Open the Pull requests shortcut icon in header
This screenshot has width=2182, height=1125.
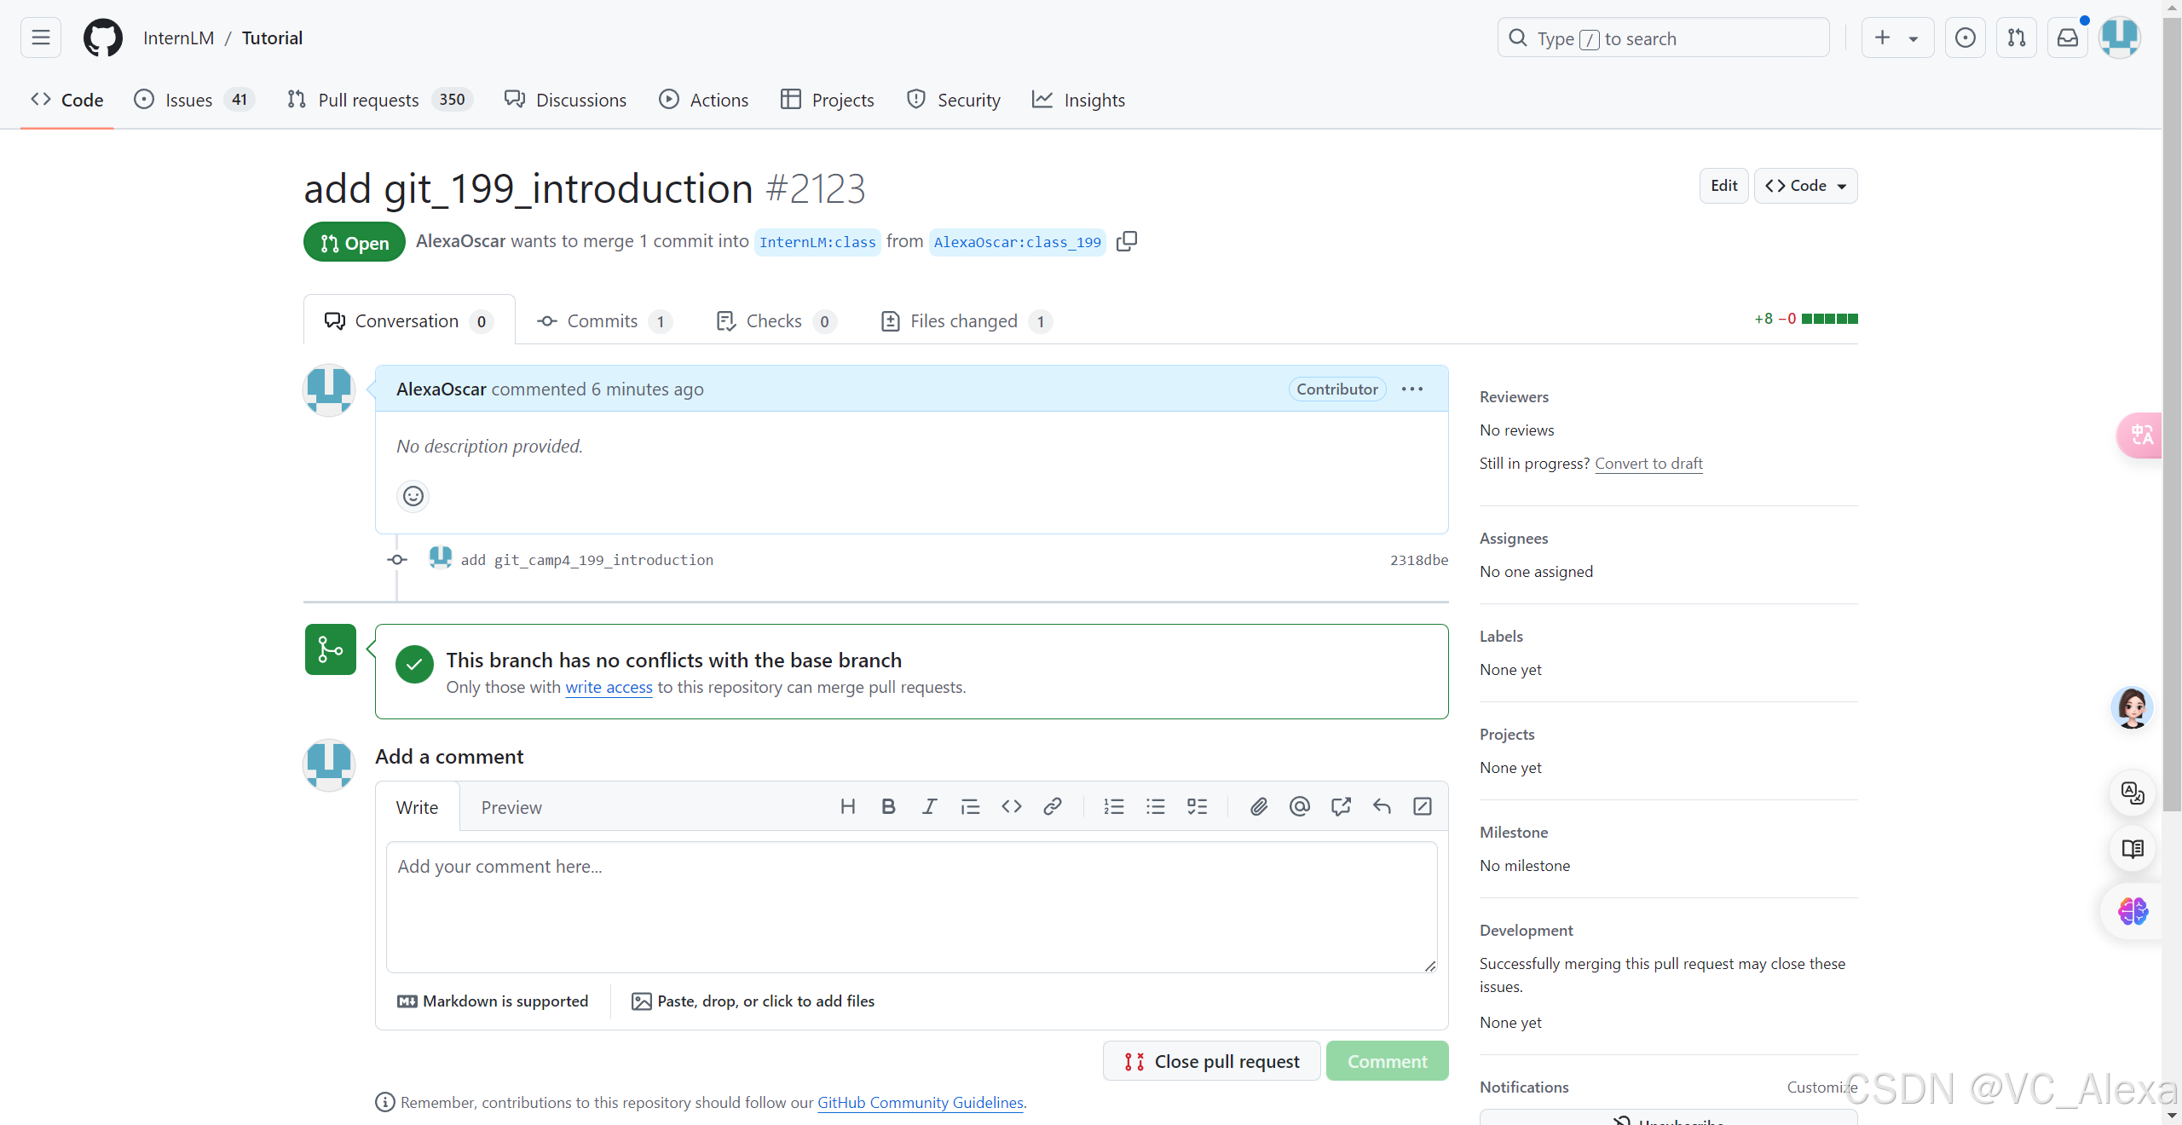pos(2016,37)
